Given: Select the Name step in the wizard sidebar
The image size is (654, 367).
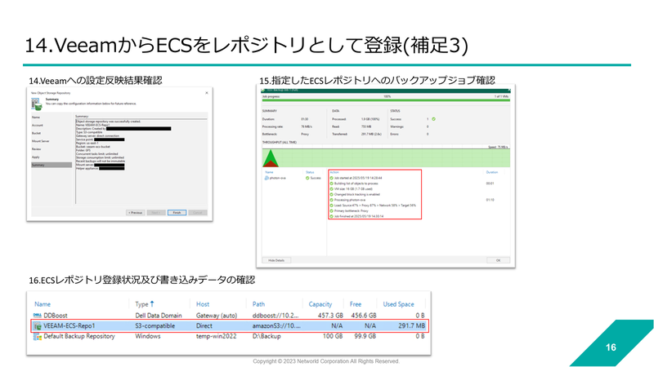Looking at the screenshot, I should tap(36, 117).
